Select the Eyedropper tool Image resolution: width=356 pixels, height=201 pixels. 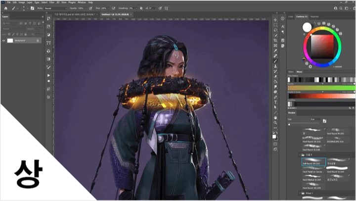[275, 50]
